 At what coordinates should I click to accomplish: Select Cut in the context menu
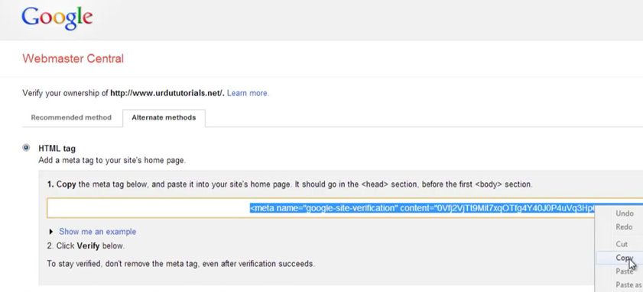tap(622, 244)
